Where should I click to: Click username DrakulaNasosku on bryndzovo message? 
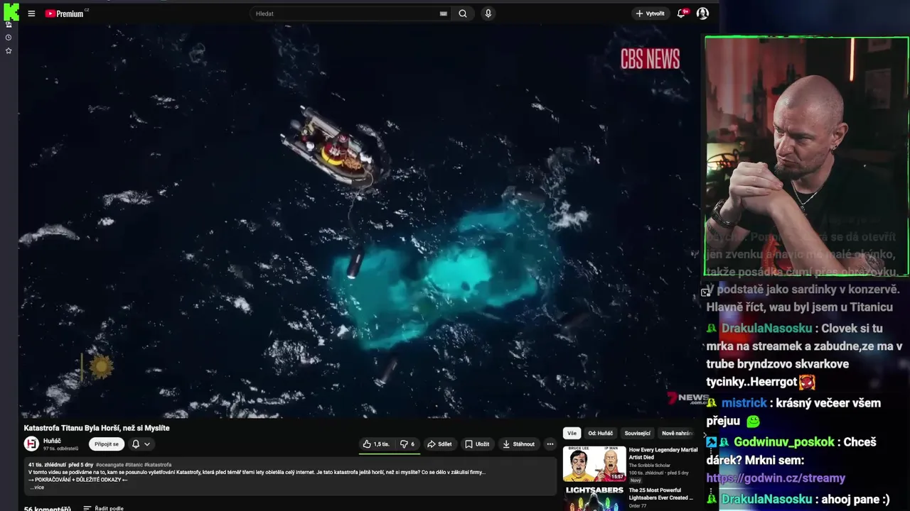(x=766, y=329)
